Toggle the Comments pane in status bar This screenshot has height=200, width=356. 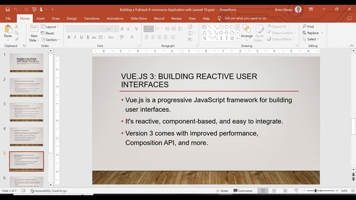click(243, 191)
